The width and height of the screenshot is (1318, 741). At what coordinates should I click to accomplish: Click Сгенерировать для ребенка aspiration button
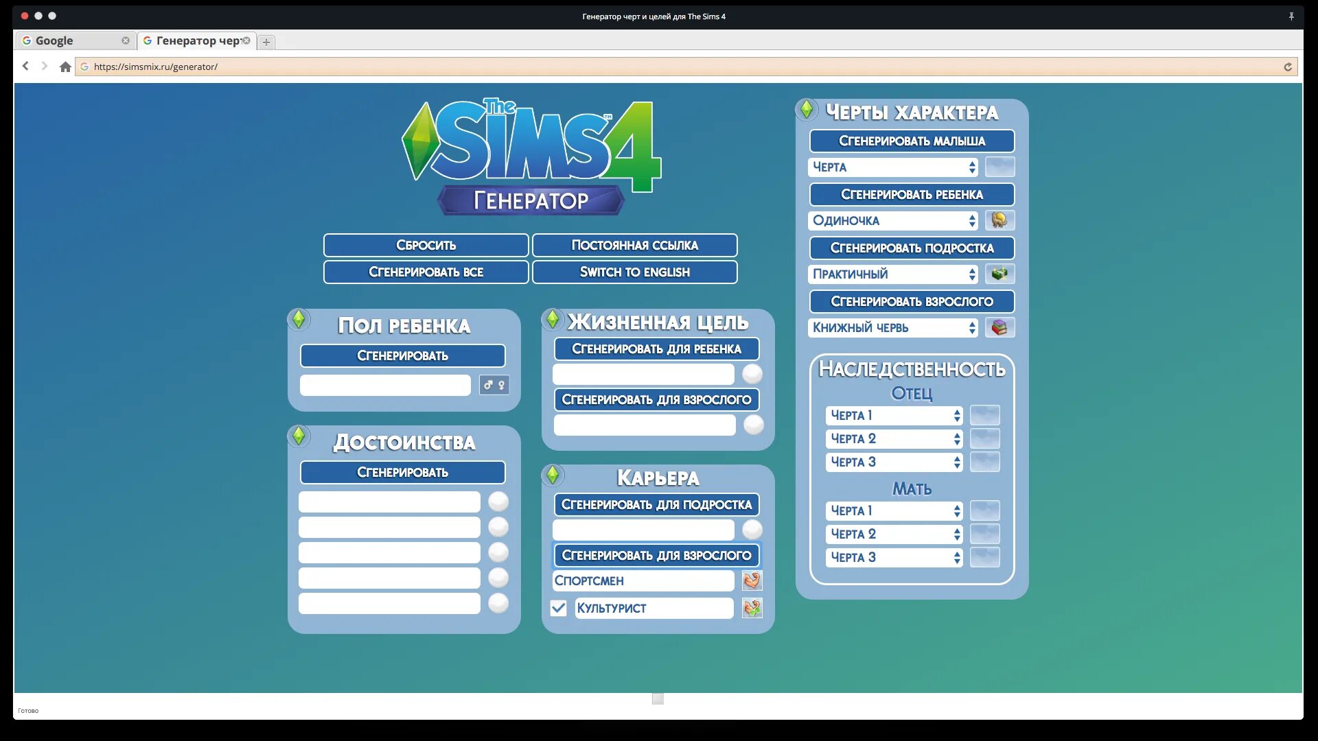click(656, 349)
